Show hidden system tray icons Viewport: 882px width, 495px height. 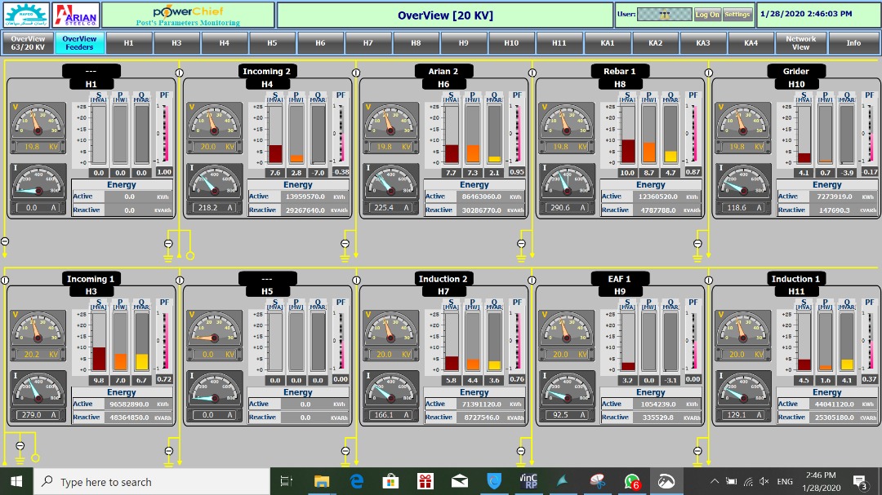[x=715, y=481]
